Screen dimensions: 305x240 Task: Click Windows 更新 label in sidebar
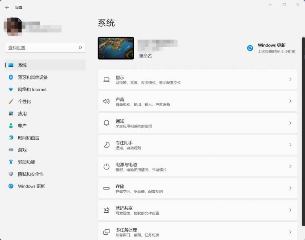coord(31,186)
